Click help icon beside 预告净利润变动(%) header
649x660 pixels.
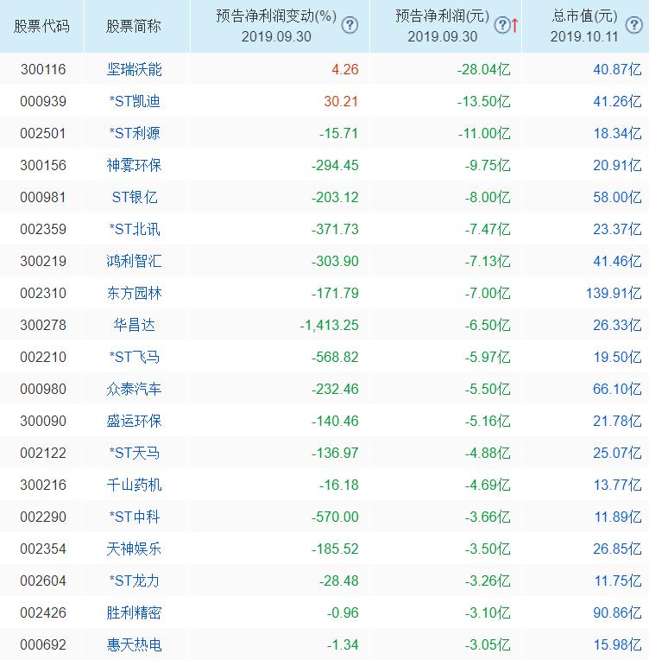[350, 26]
